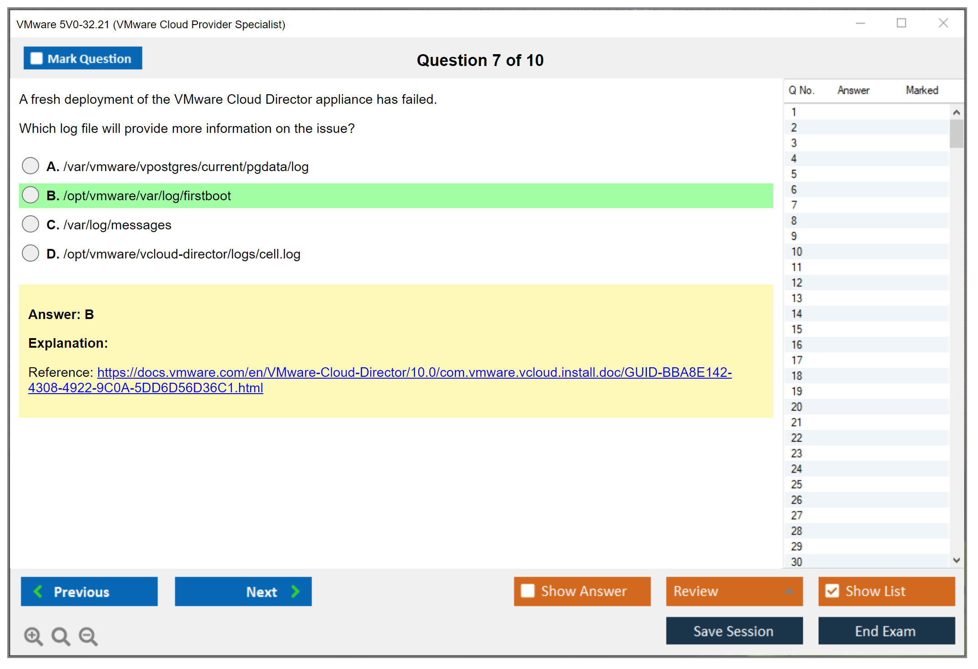978x669 pixels.
Task: Select option D cell.log radio button
Action: point(30,253)
